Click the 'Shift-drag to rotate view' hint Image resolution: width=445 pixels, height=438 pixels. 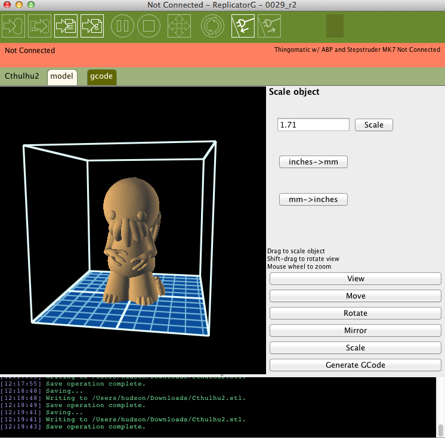point(303,259)
